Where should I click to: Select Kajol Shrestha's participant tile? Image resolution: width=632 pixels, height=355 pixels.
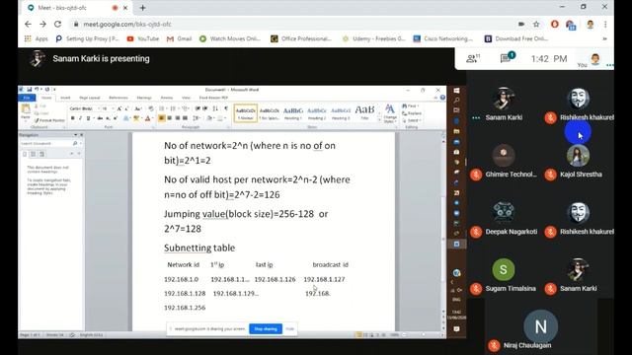578,162
